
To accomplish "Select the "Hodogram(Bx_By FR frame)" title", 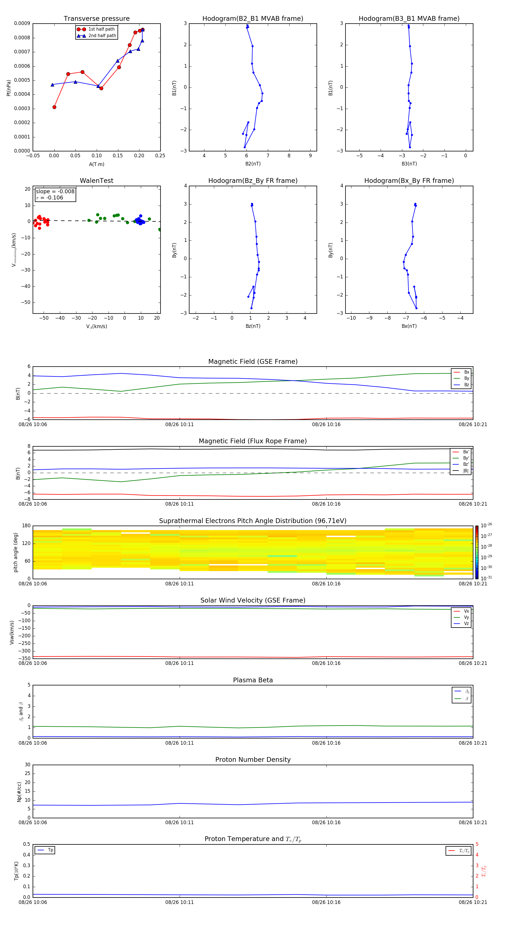I will coord(409,181).
